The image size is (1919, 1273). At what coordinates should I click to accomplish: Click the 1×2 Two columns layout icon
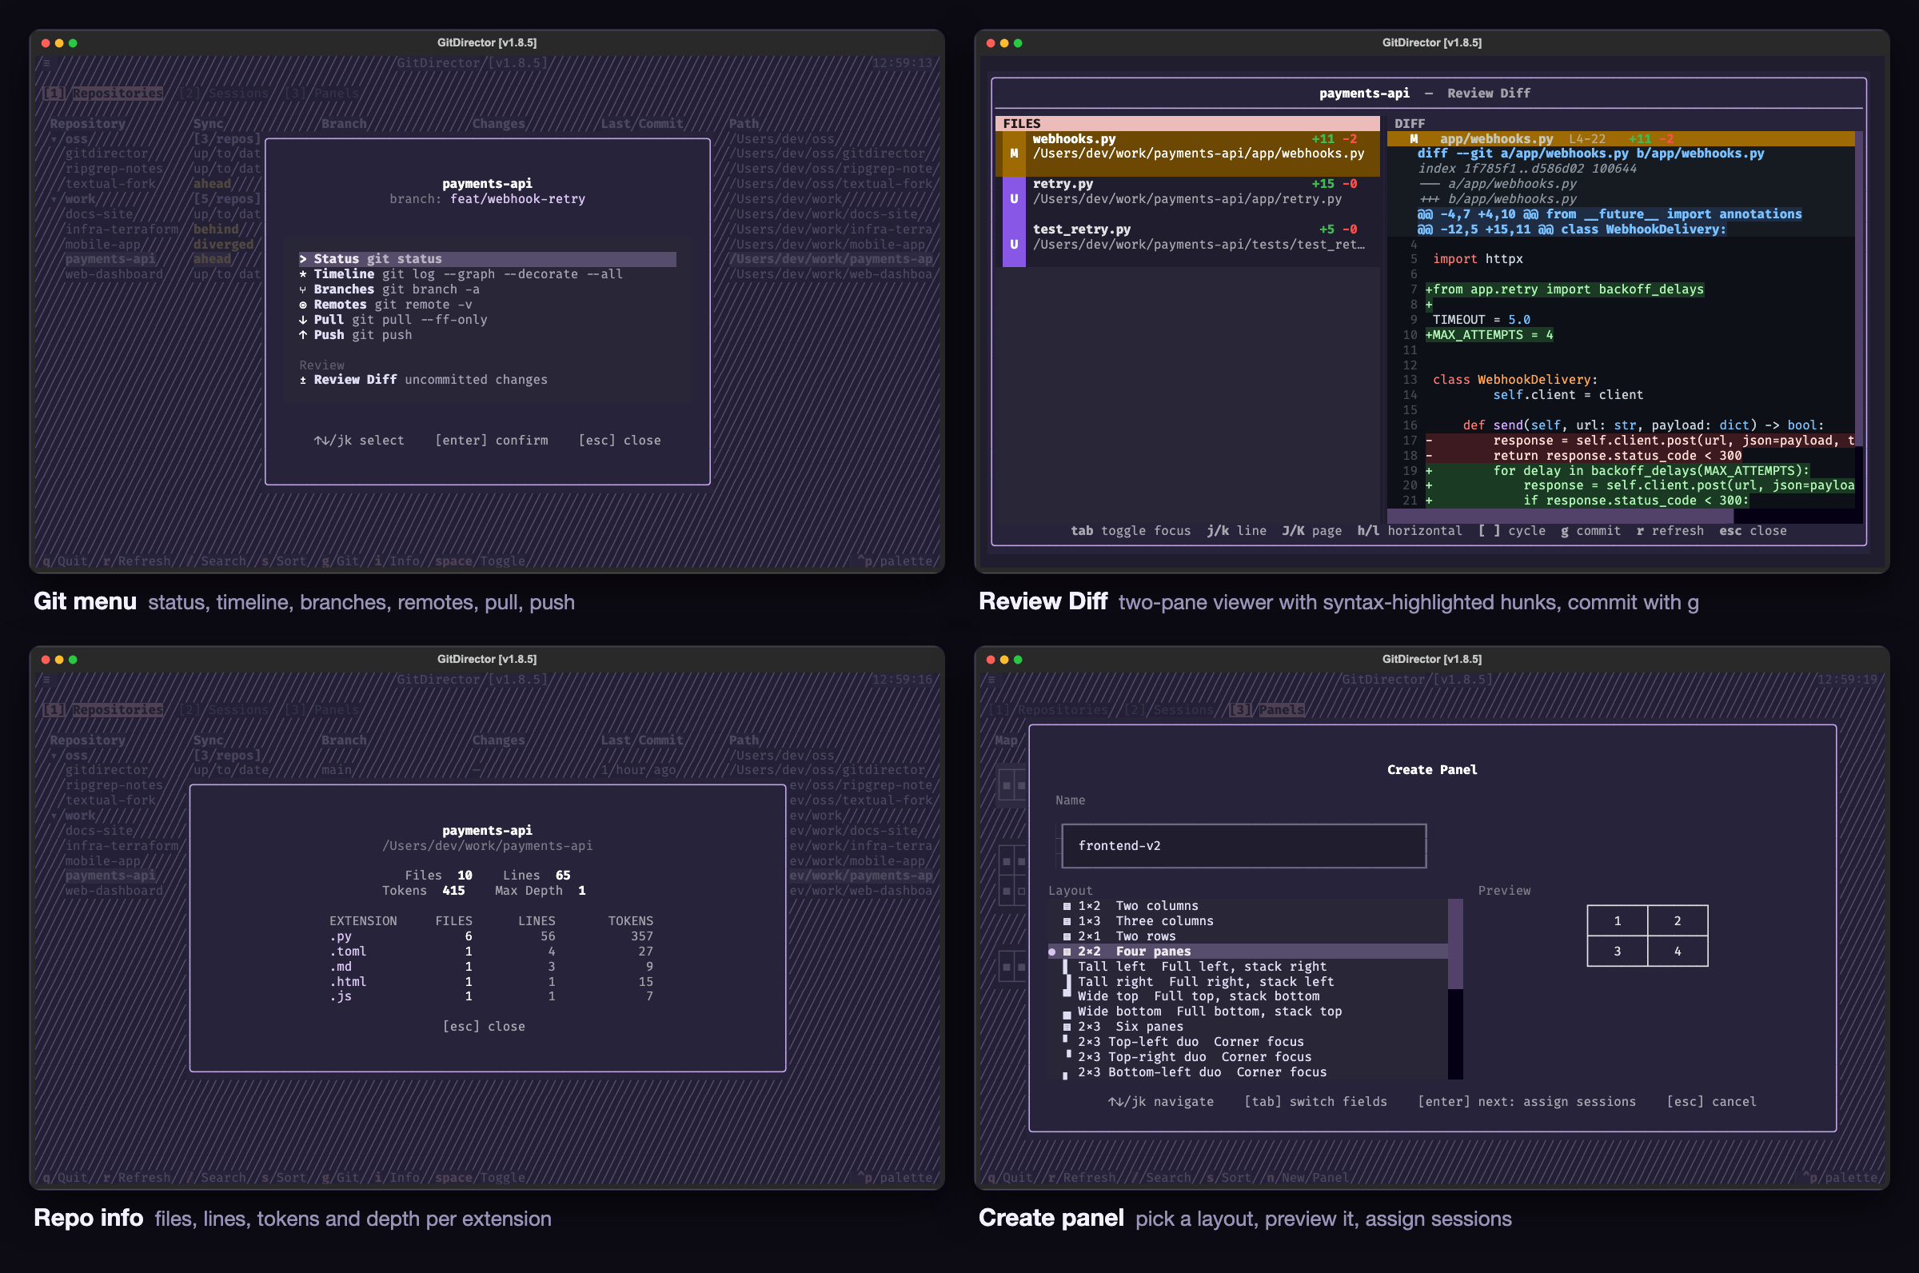[x=1067, y=906]
